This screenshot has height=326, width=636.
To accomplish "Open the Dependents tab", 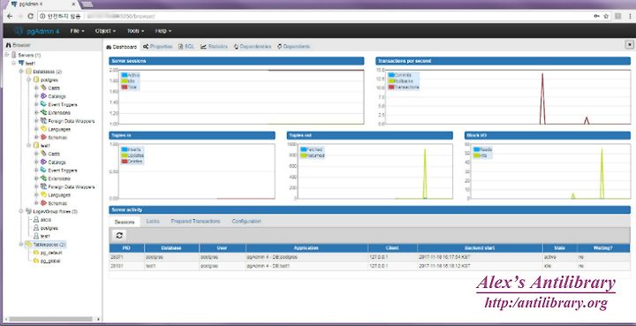I will (x=293, y=47).
